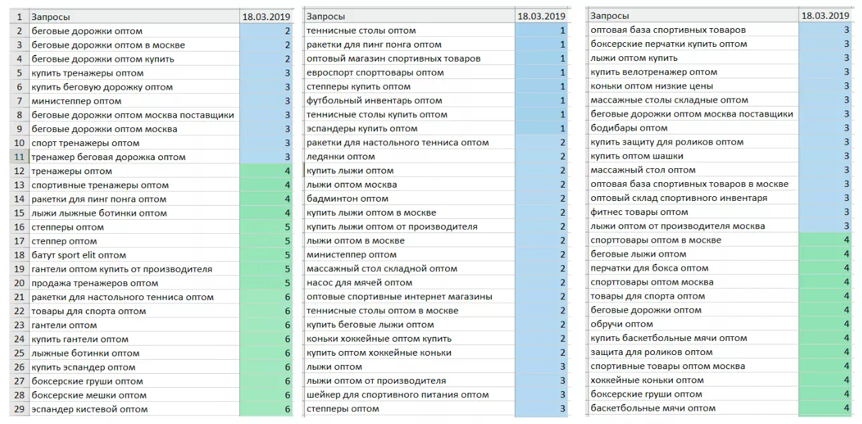Click "купить беговую дорожку оптом" cell
The image size is (862, 424).
(134, 87)
